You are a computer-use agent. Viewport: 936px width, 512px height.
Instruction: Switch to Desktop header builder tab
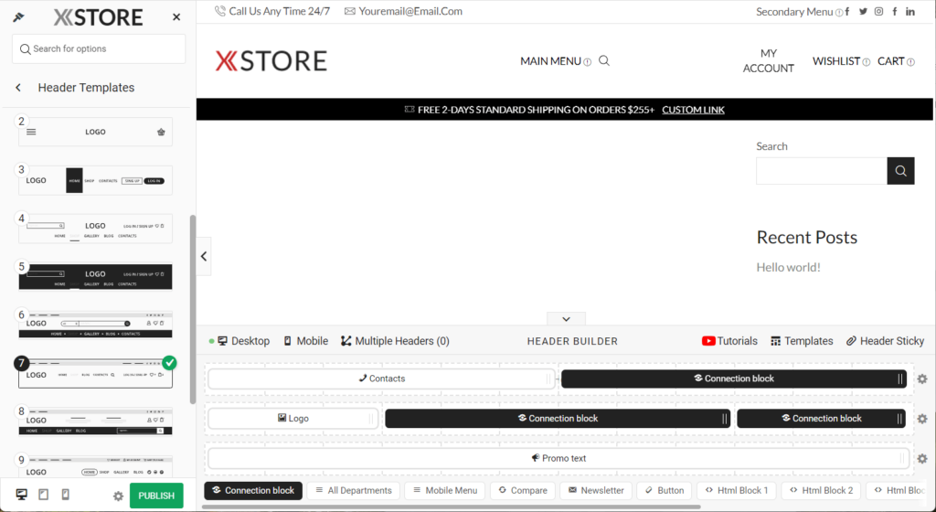point(244,341)
